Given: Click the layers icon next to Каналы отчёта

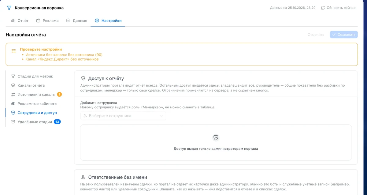Looking at the screenshot, I should 13,85.
